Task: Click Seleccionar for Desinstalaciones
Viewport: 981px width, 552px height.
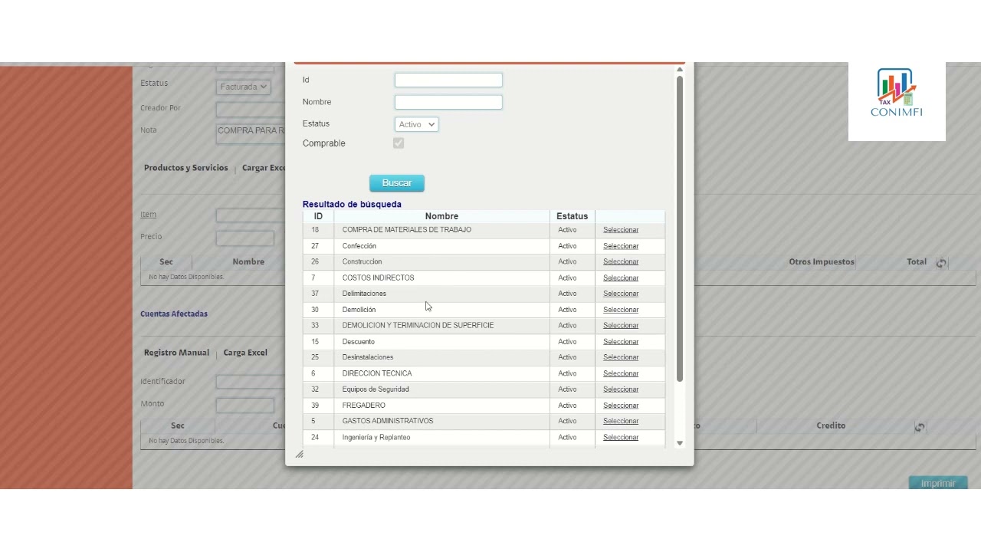Action: coord(621,357)
